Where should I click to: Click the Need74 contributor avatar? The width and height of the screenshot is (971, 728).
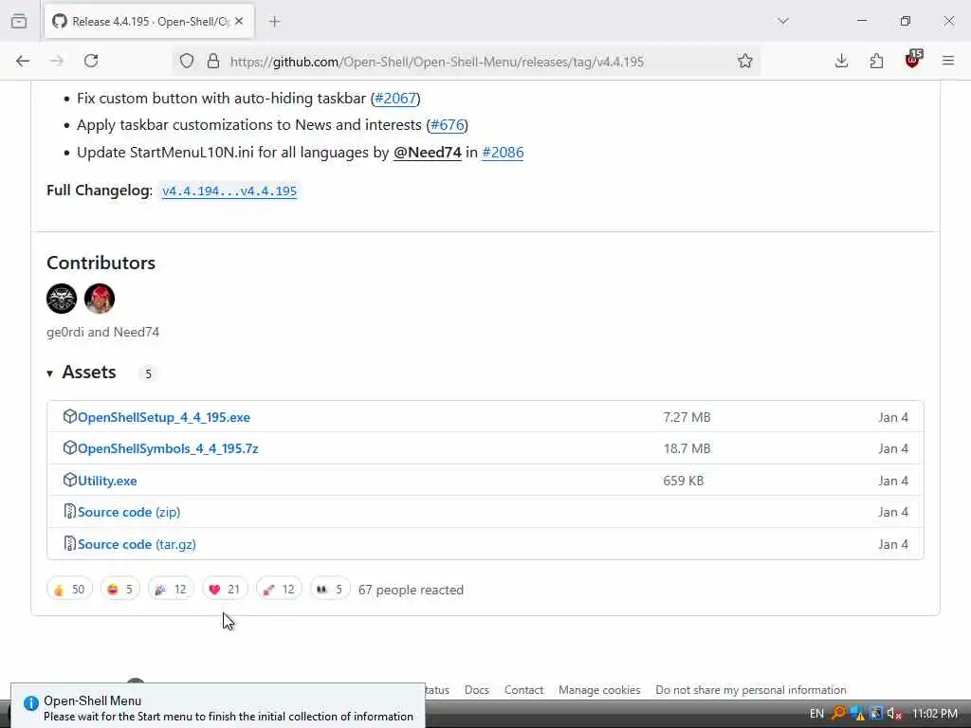pos(99,299)
